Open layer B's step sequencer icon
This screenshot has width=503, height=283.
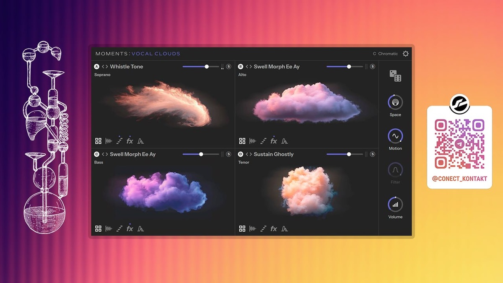263,141
